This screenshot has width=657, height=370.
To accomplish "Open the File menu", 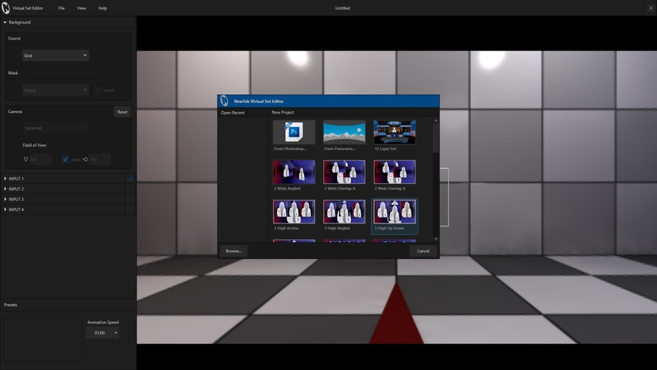I will [62, 9].
